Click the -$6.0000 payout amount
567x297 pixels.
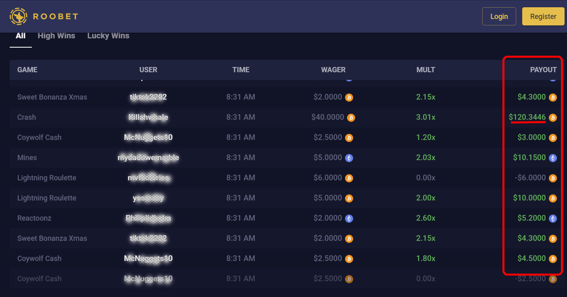pos(529,178)
